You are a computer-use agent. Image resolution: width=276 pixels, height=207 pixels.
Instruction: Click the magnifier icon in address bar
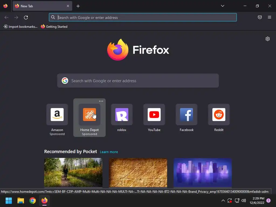(53, 17)
